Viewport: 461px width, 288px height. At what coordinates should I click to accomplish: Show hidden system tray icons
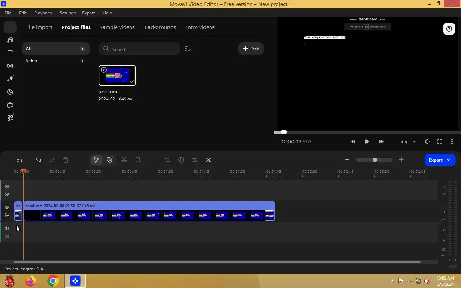392,281
